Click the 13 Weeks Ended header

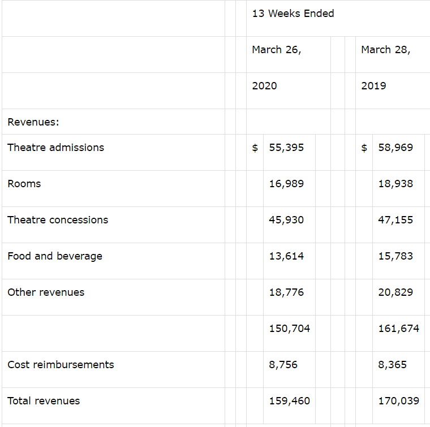[x=293, y=14]
